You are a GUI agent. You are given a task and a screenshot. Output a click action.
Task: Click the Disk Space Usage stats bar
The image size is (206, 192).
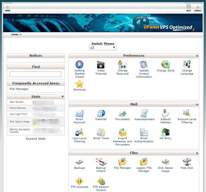tap(47, 123)
